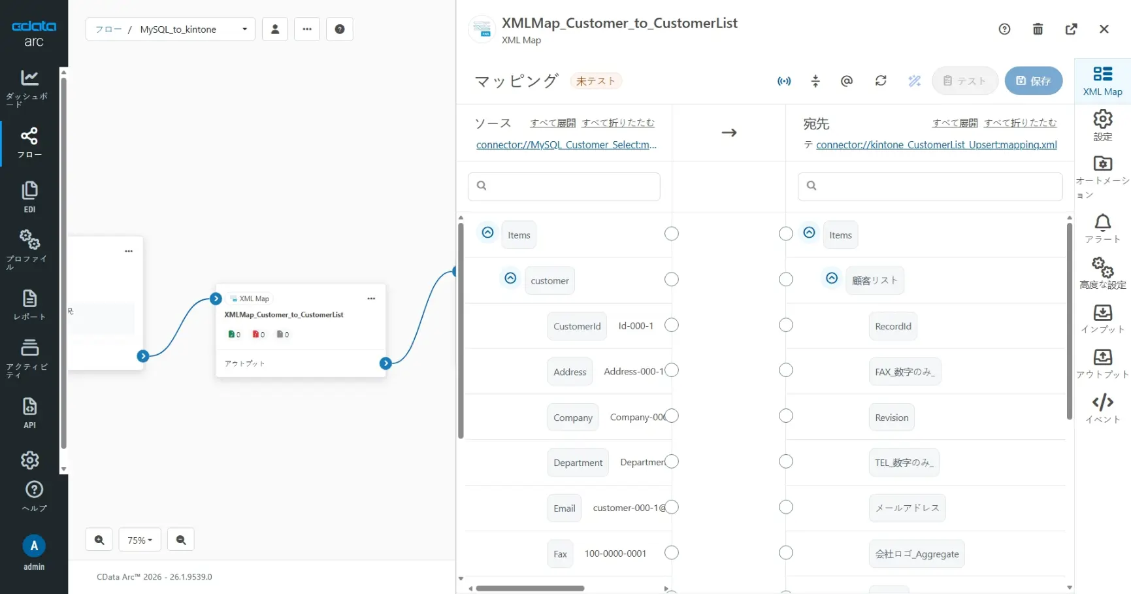Open the XML Map connector help icon
The image size is (1131, 594).
click(1005, 29)
